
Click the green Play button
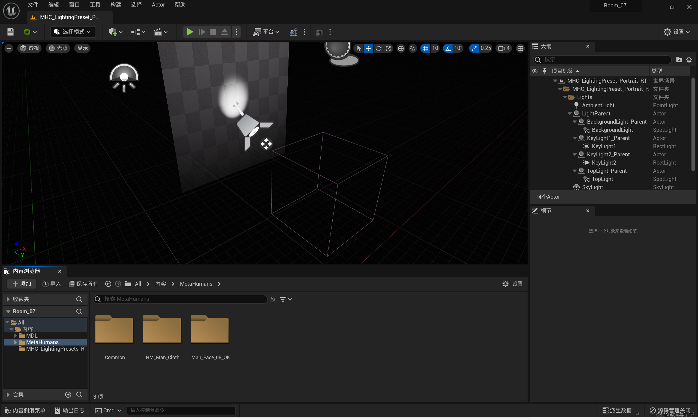(190, 32)
